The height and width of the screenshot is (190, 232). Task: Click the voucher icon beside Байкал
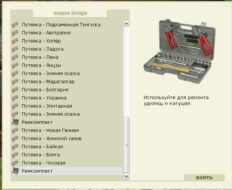15,147
